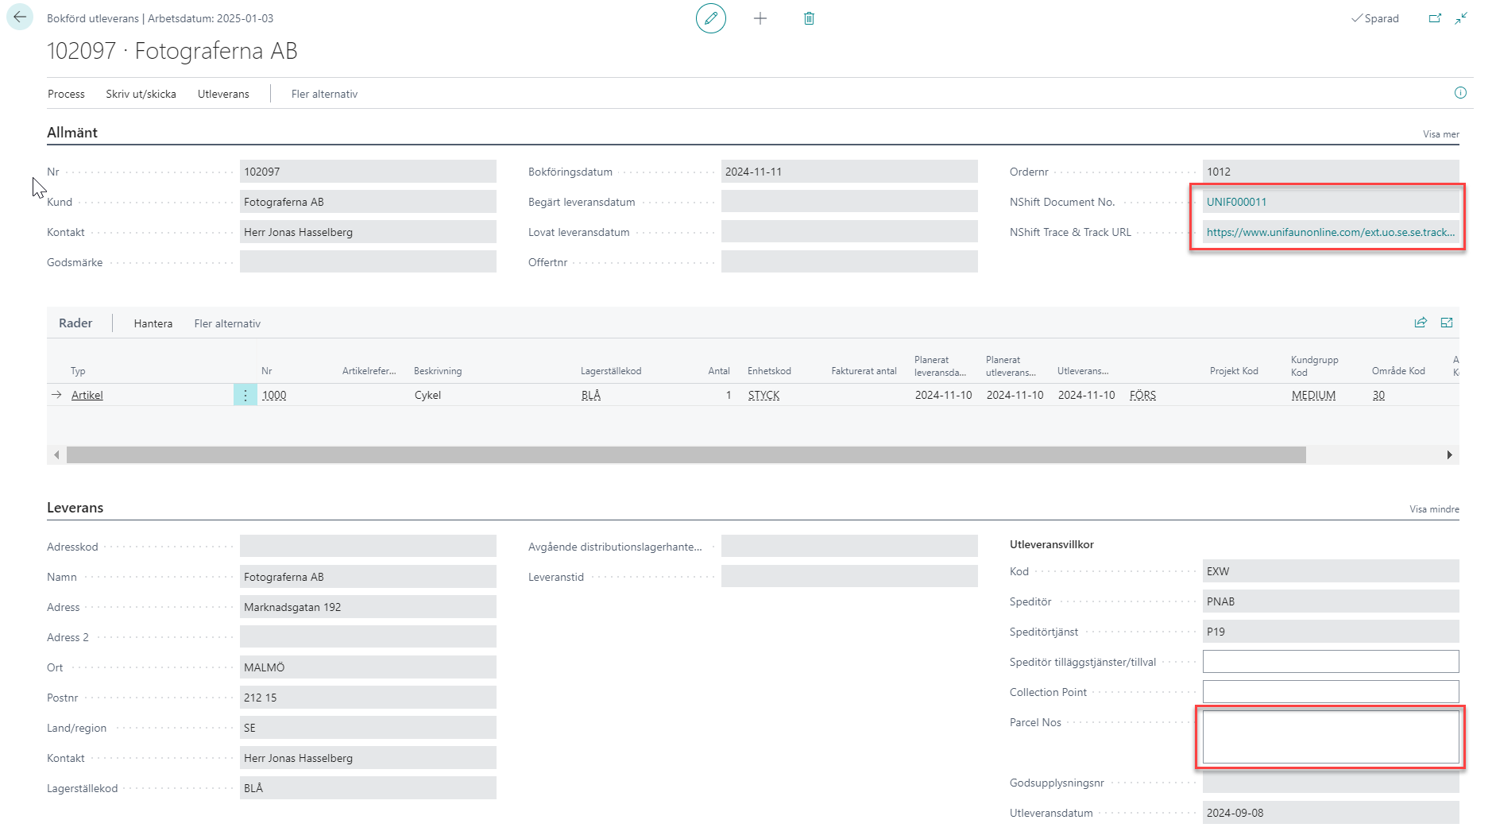The height and width of the screenshot is (839, 1496).
Task: Click the information circle icon
Action: (1460, 93)
